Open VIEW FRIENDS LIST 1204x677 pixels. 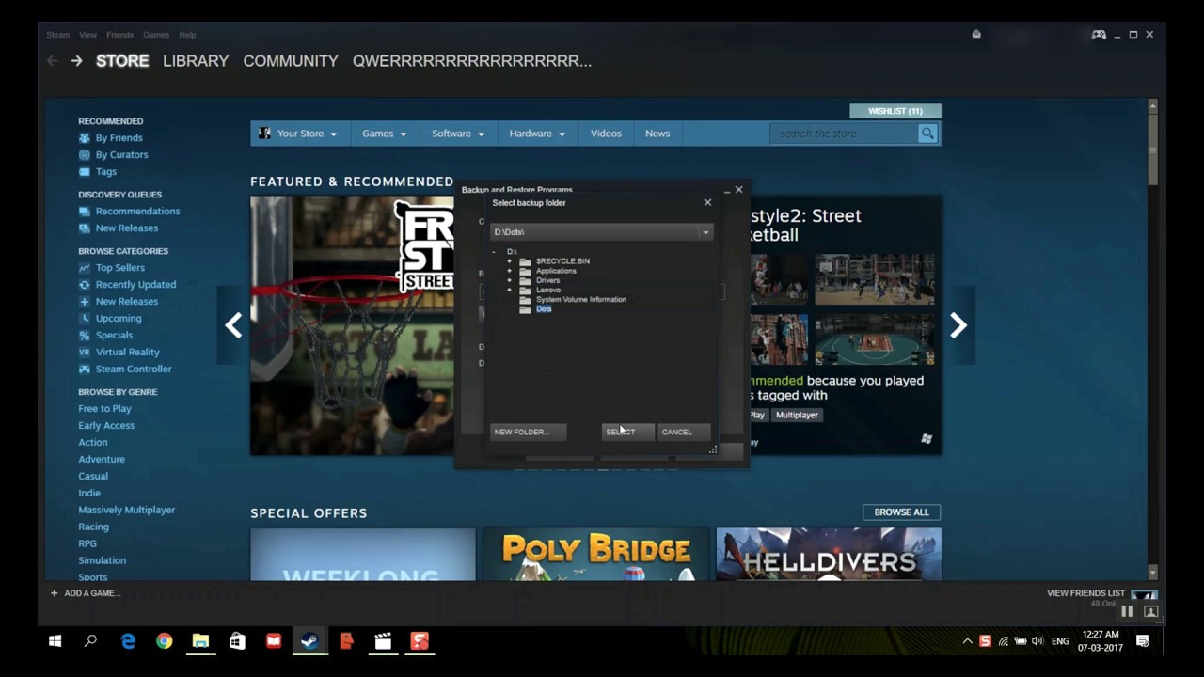point(1085,593)
